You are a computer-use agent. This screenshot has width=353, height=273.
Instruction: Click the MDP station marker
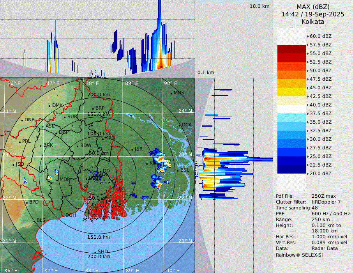(x=57, y=180)
